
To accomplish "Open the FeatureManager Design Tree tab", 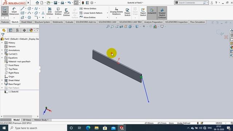I will (x=4, y=30).
